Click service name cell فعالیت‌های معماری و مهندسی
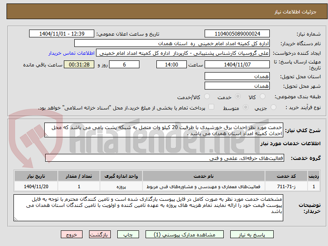Viewport: 328px width, 246px height. point(204,186)
